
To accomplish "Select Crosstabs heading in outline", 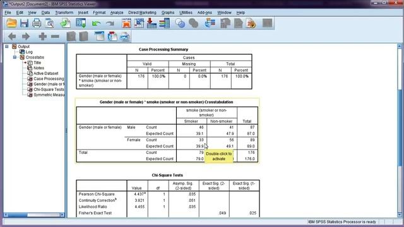I will pos(35,57).
